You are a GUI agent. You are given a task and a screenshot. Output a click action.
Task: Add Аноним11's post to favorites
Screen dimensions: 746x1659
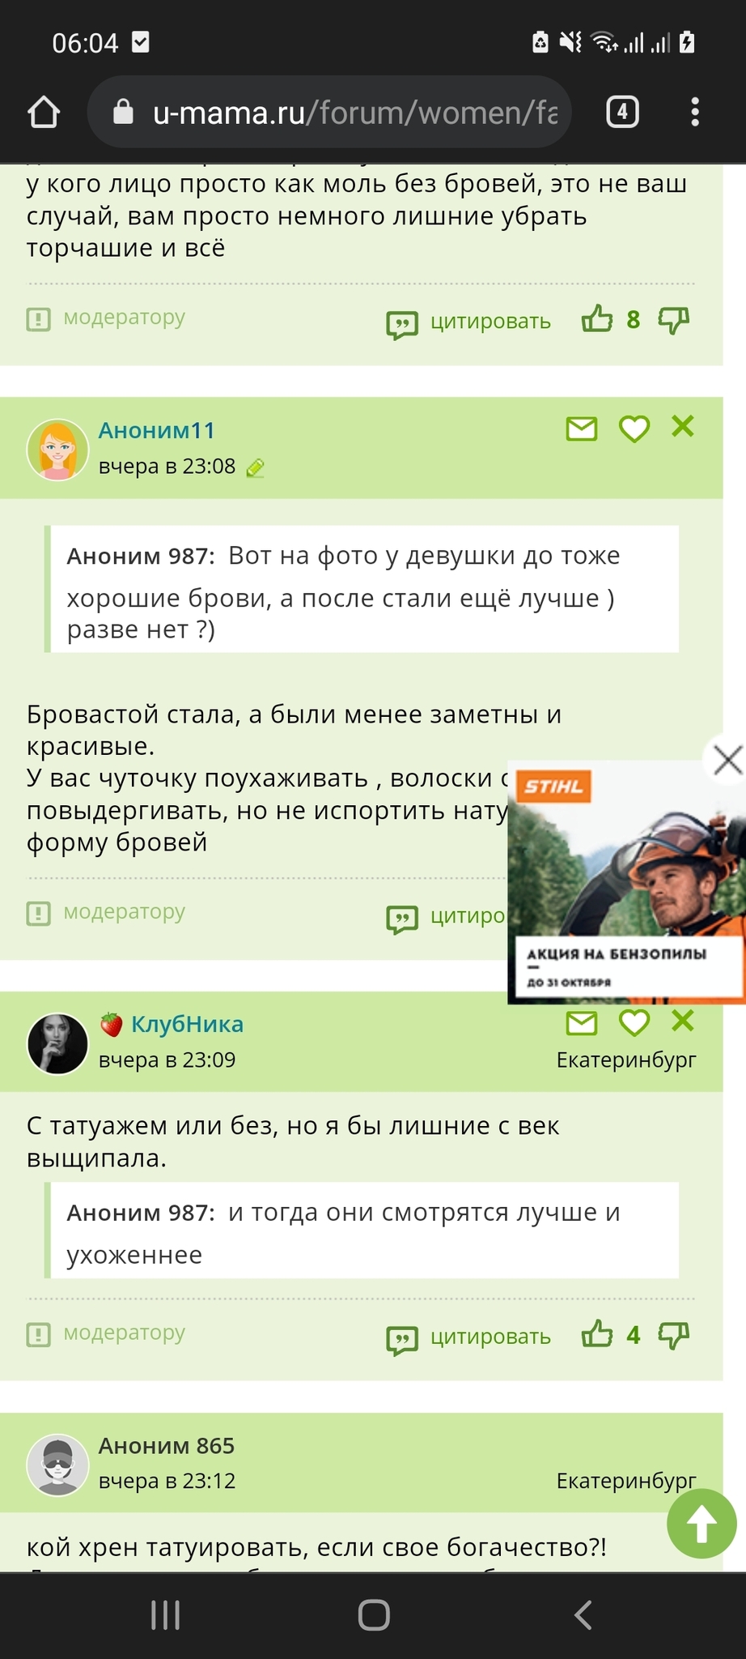tap(634, 429)
